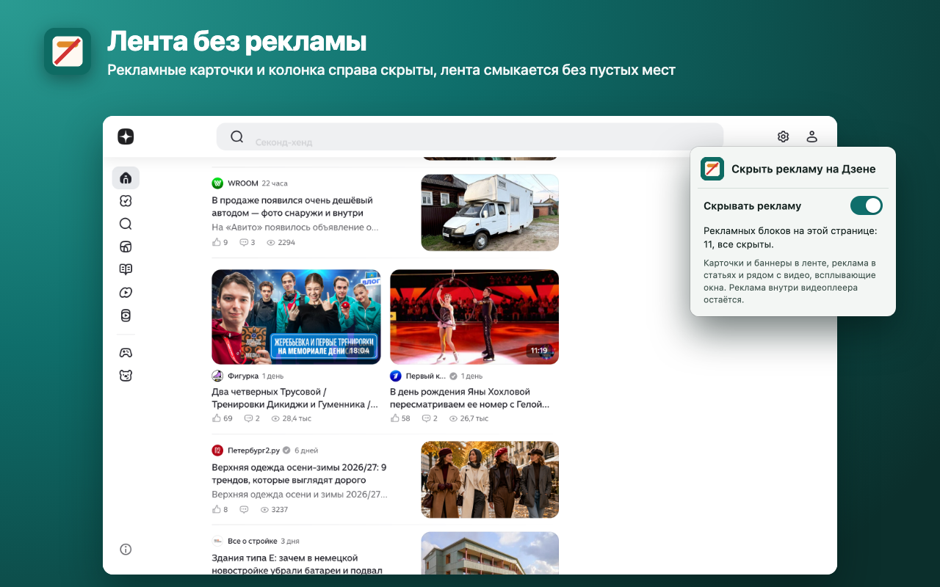Select the Home icon in sidebar

point(126,178)
